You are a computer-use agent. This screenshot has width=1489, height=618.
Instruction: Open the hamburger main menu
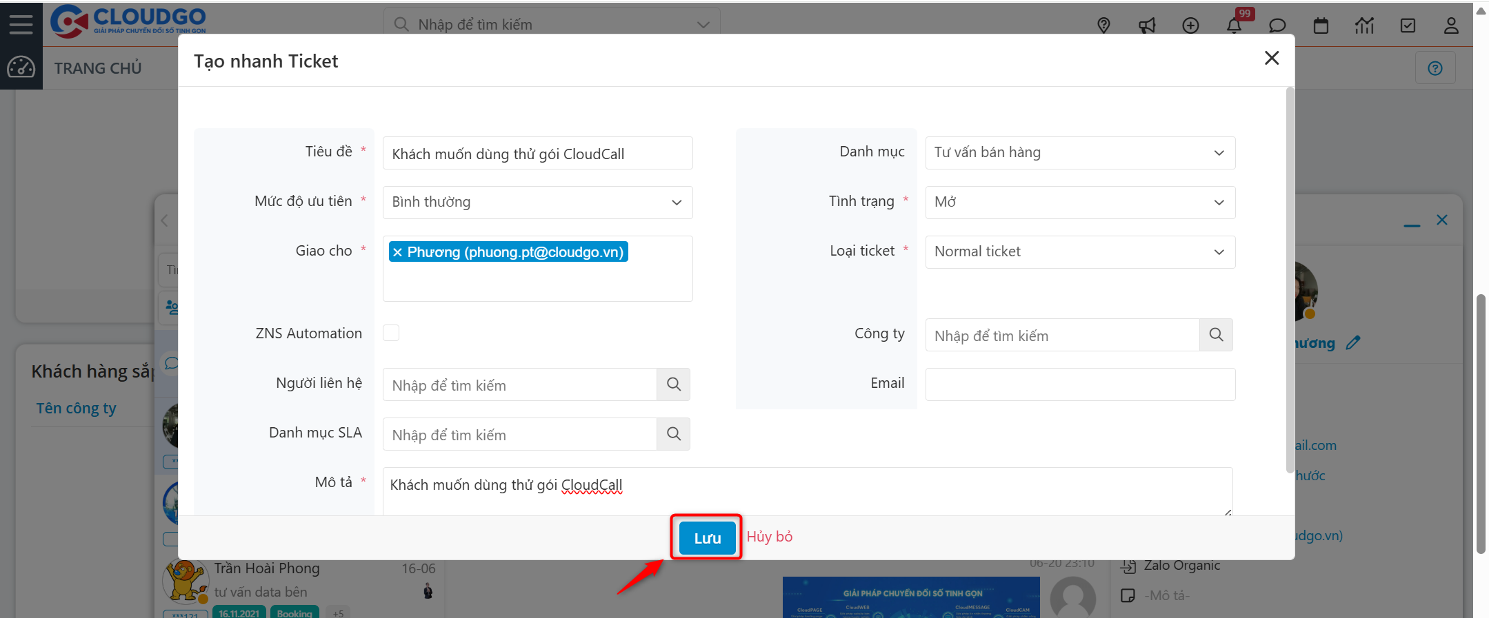[x=21, y=24]
